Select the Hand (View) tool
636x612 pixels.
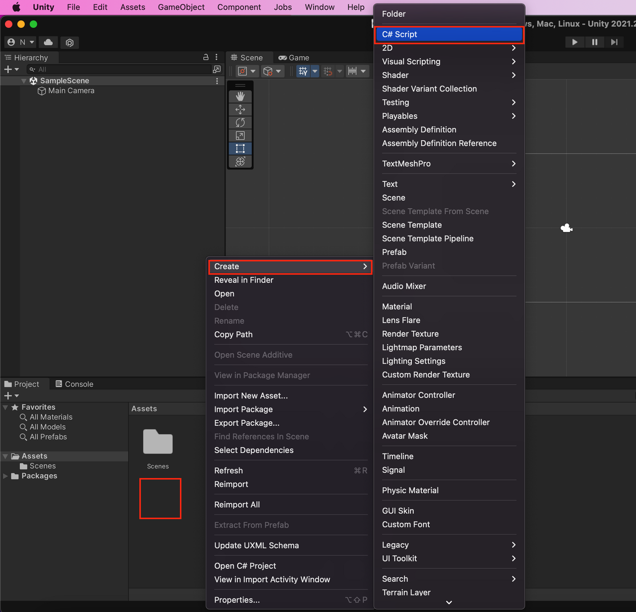point(240,96)
